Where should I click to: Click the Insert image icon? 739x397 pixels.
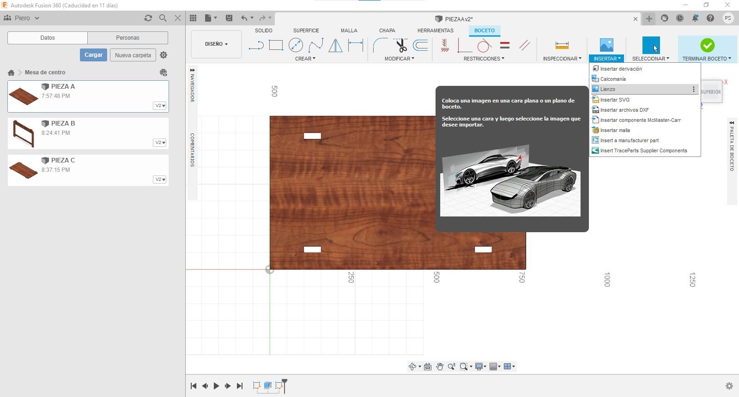[x=606, y=45]
